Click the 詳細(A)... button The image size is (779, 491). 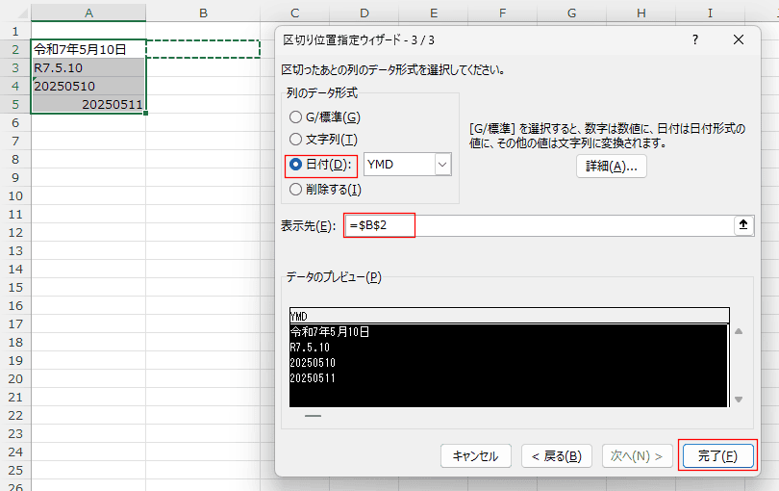tap(611, 167)
